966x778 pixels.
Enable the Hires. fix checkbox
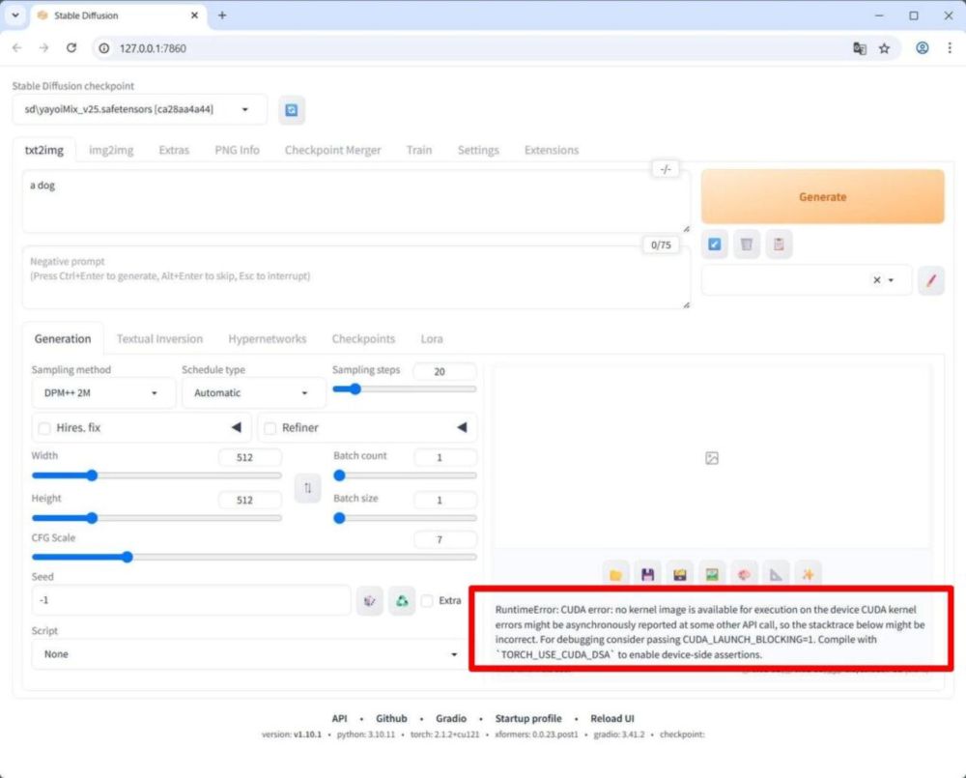point(44,428)
